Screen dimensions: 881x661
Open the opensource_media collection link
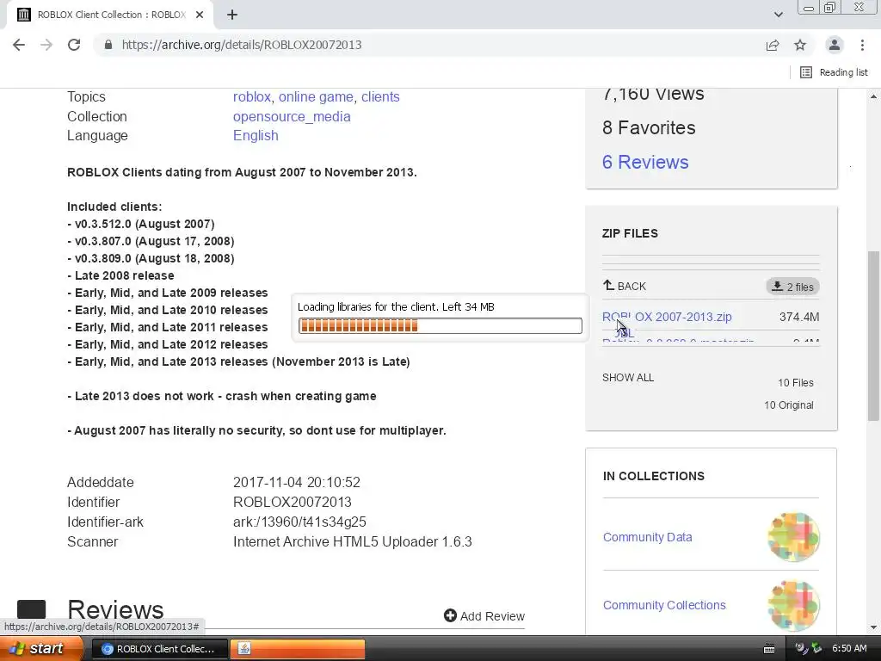click(292, 116)
